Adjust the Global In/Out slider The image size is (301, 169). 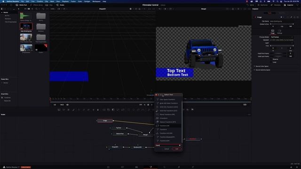(282, 24)
